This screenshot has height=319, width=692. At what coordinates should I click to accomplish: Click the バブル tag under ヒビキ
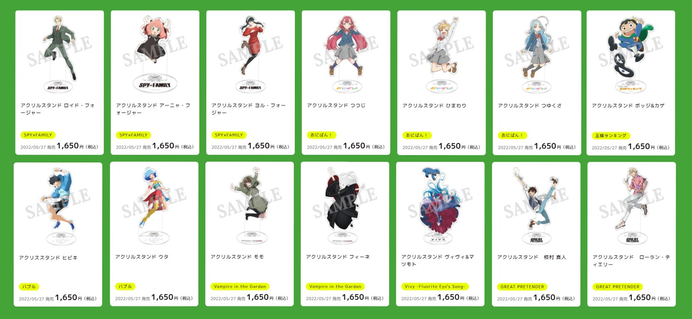[x=29, y=287]
